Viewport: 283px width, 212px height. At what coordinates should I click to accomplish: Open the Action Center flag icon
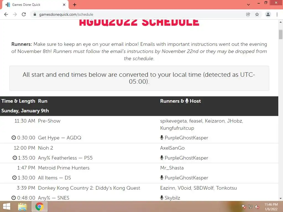tap(243, 207)
